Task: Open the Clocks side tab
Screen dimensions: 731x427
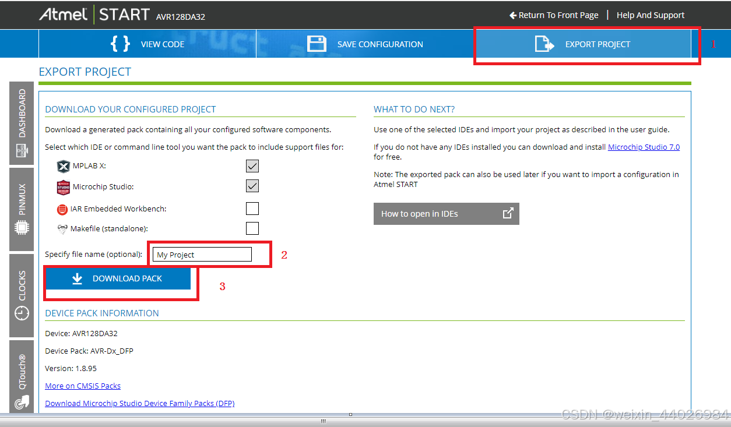Action: pos(22,295)
